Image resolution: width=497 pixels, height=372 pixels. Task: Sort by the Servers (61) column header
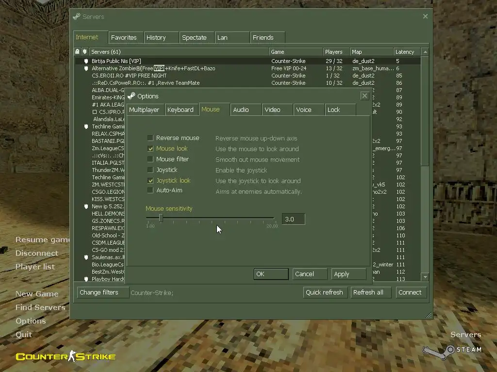179,51
